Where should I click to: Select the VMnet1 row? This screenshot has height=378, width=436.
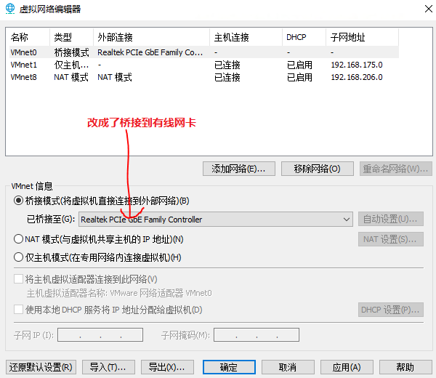pyautogui.click(x=204, y=65)
